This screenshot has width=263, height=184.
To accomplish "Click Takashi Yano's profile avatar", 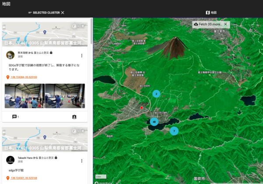I will click(10, 159).
